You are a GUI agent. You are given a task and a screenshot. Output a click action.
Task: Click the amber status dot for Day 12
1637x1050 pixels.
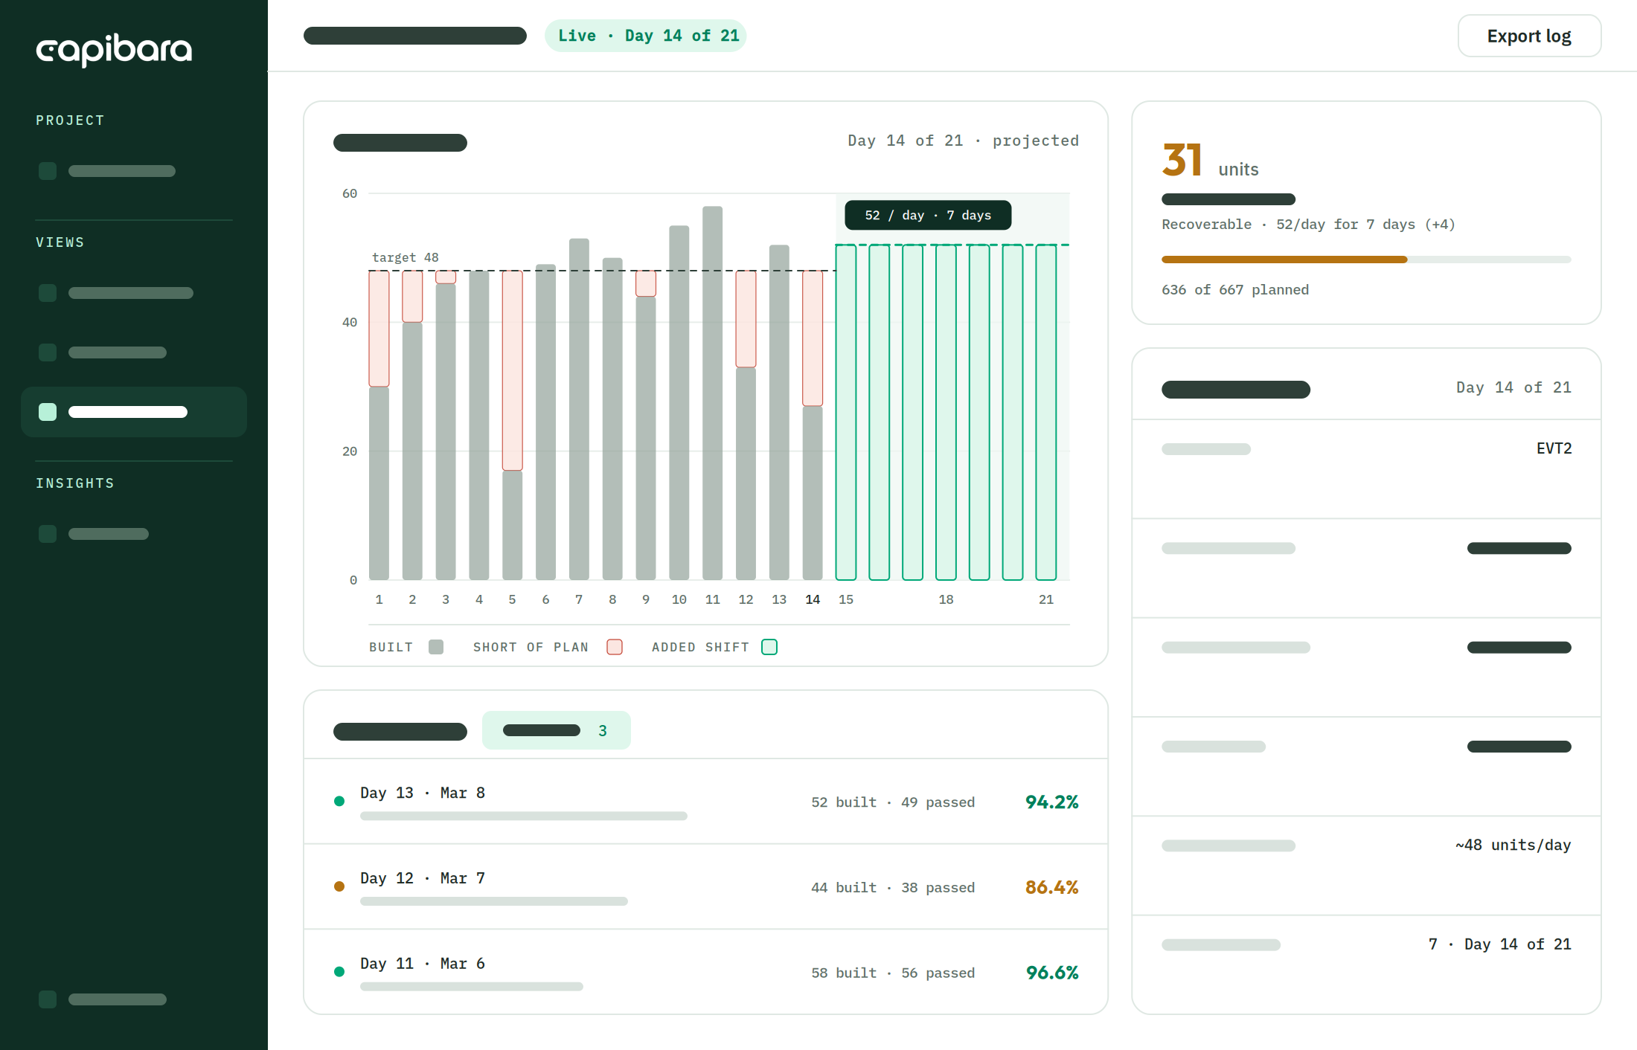339,886
